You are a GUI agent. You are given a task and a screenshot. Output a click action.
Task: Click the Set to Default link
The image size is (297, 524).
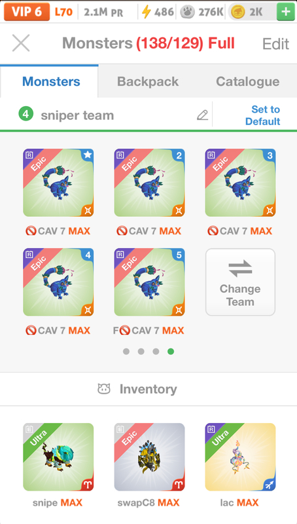[262, 115]
